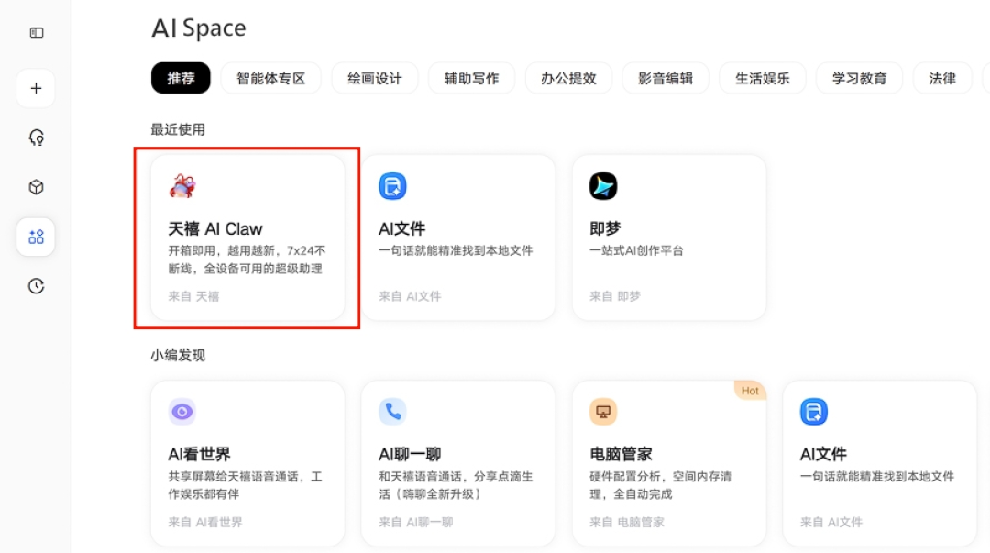Open the AI聊一聊 card title
Image resolution: width=990 pixels, height=553 pixels.
(x=410, y=454)
